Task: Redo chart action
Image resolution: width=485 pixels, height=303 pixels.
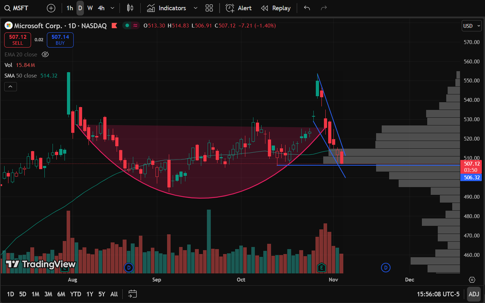Action: click(x=324, y=8)
